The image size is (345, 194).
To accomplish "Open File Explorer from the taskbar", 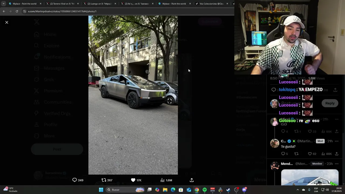I will coord(165,190).
